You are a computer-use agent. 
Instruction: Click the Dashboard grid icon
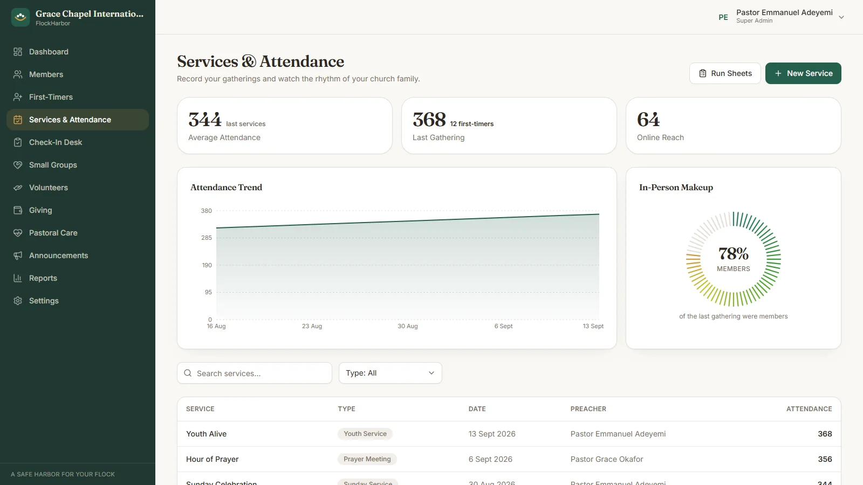click(18, 52)
